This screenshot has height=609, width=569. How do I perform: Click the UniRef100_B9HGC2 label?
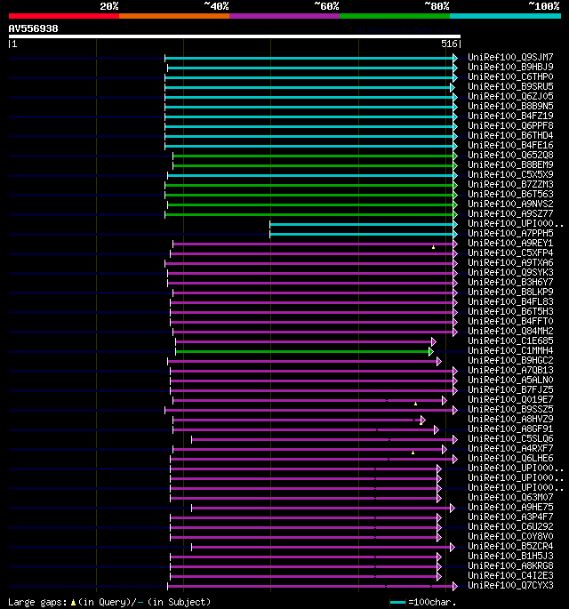point(510,360)
